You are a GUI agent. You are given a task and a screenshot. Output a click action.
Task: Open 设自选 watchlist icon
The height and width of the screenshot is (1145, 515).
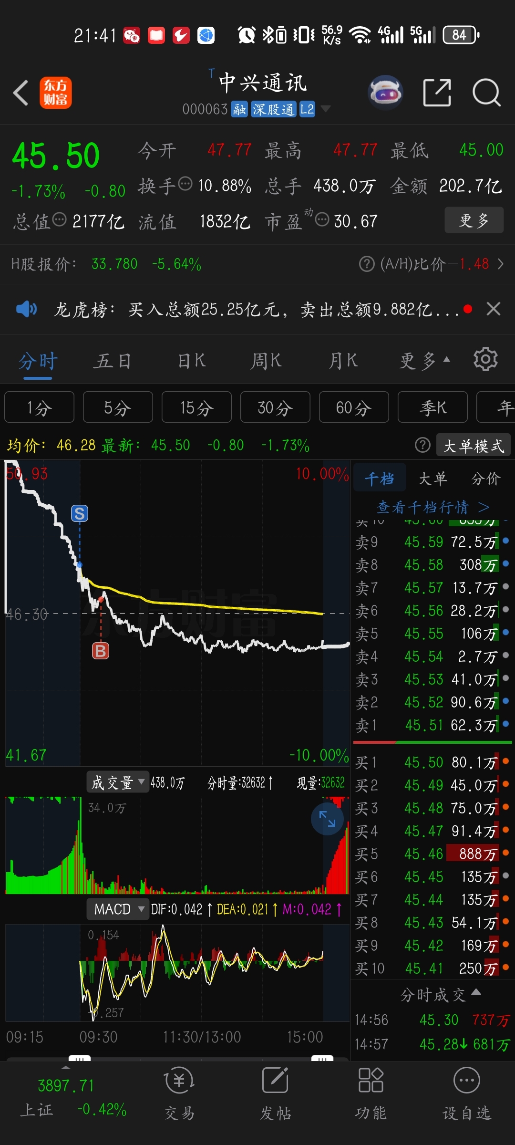pyautogui.click(x=466, y=1094)
